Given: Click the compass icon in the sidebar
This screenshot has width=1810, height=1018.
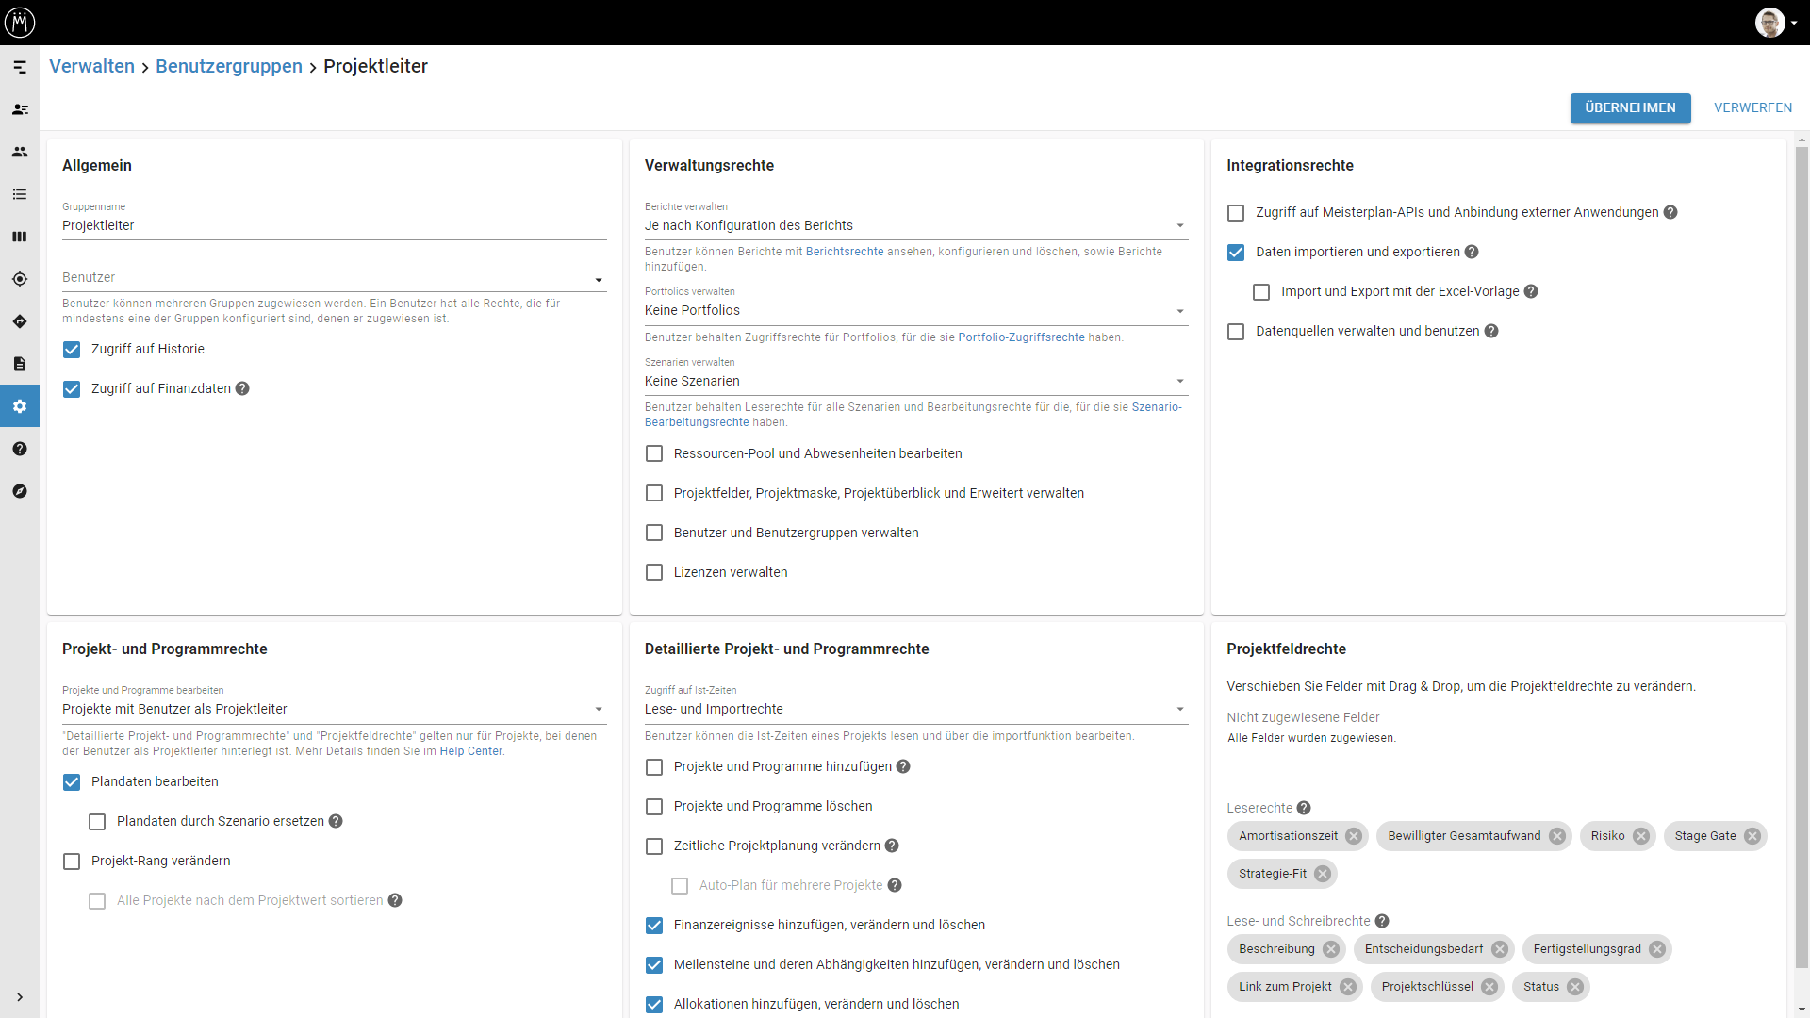Looking at the screenshot, I should [20, 491].
